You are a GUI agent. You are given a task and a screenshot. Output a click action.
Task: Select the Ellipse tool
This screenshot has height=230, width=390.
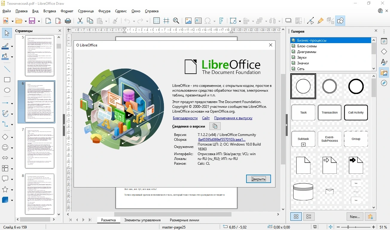[x=7, y=90]
